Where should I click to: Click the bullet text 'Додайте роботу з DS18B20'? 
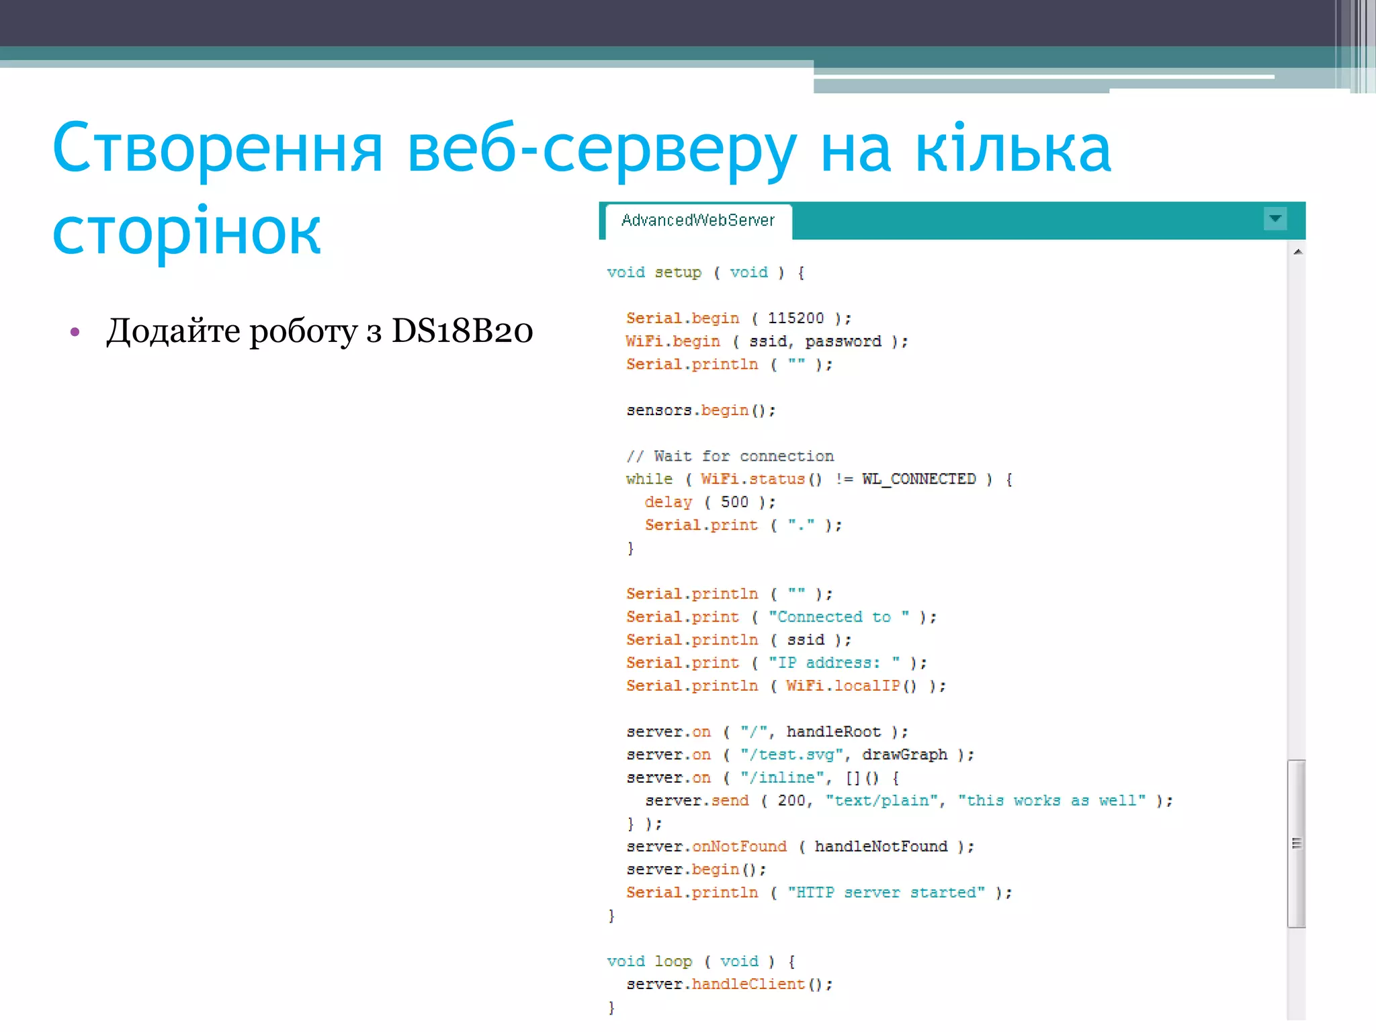point(320,331)
